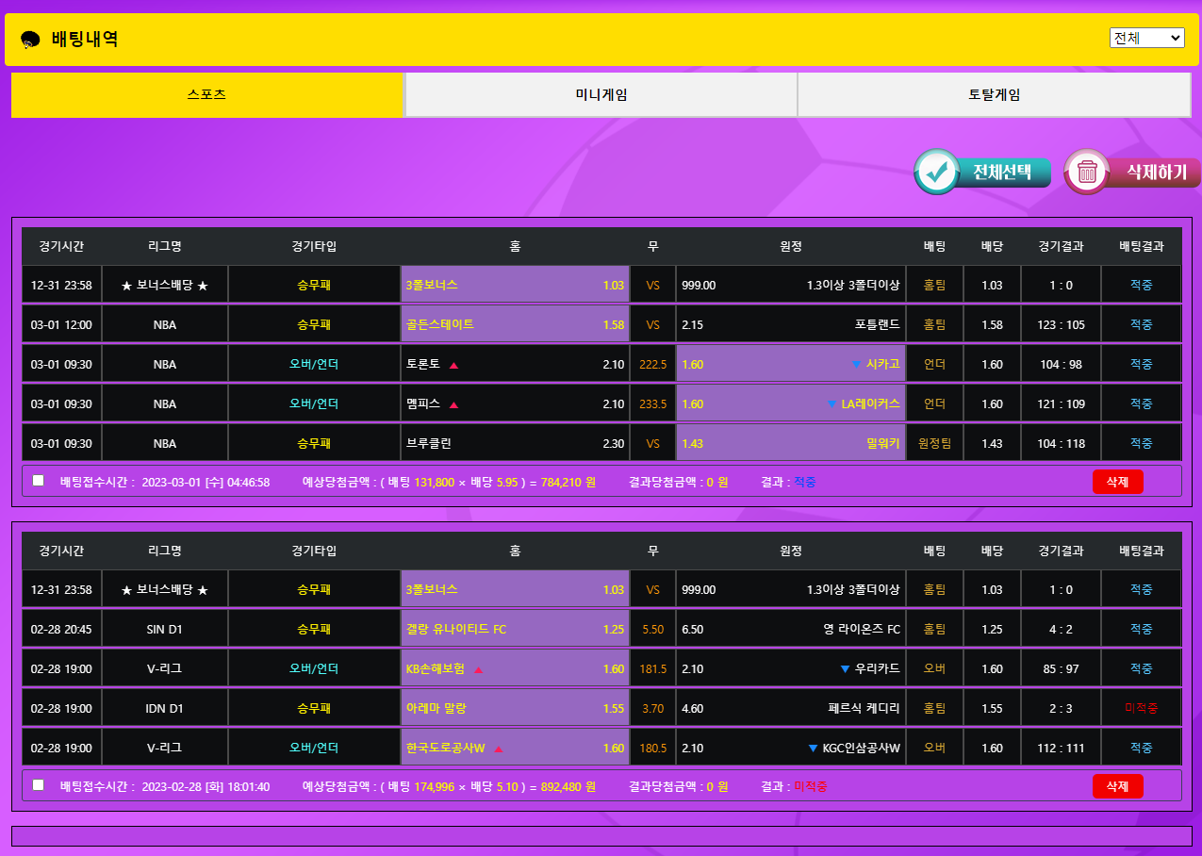Click the blue down arrow beside LA레이커스

pyautogui.click(x=832, y=404)
